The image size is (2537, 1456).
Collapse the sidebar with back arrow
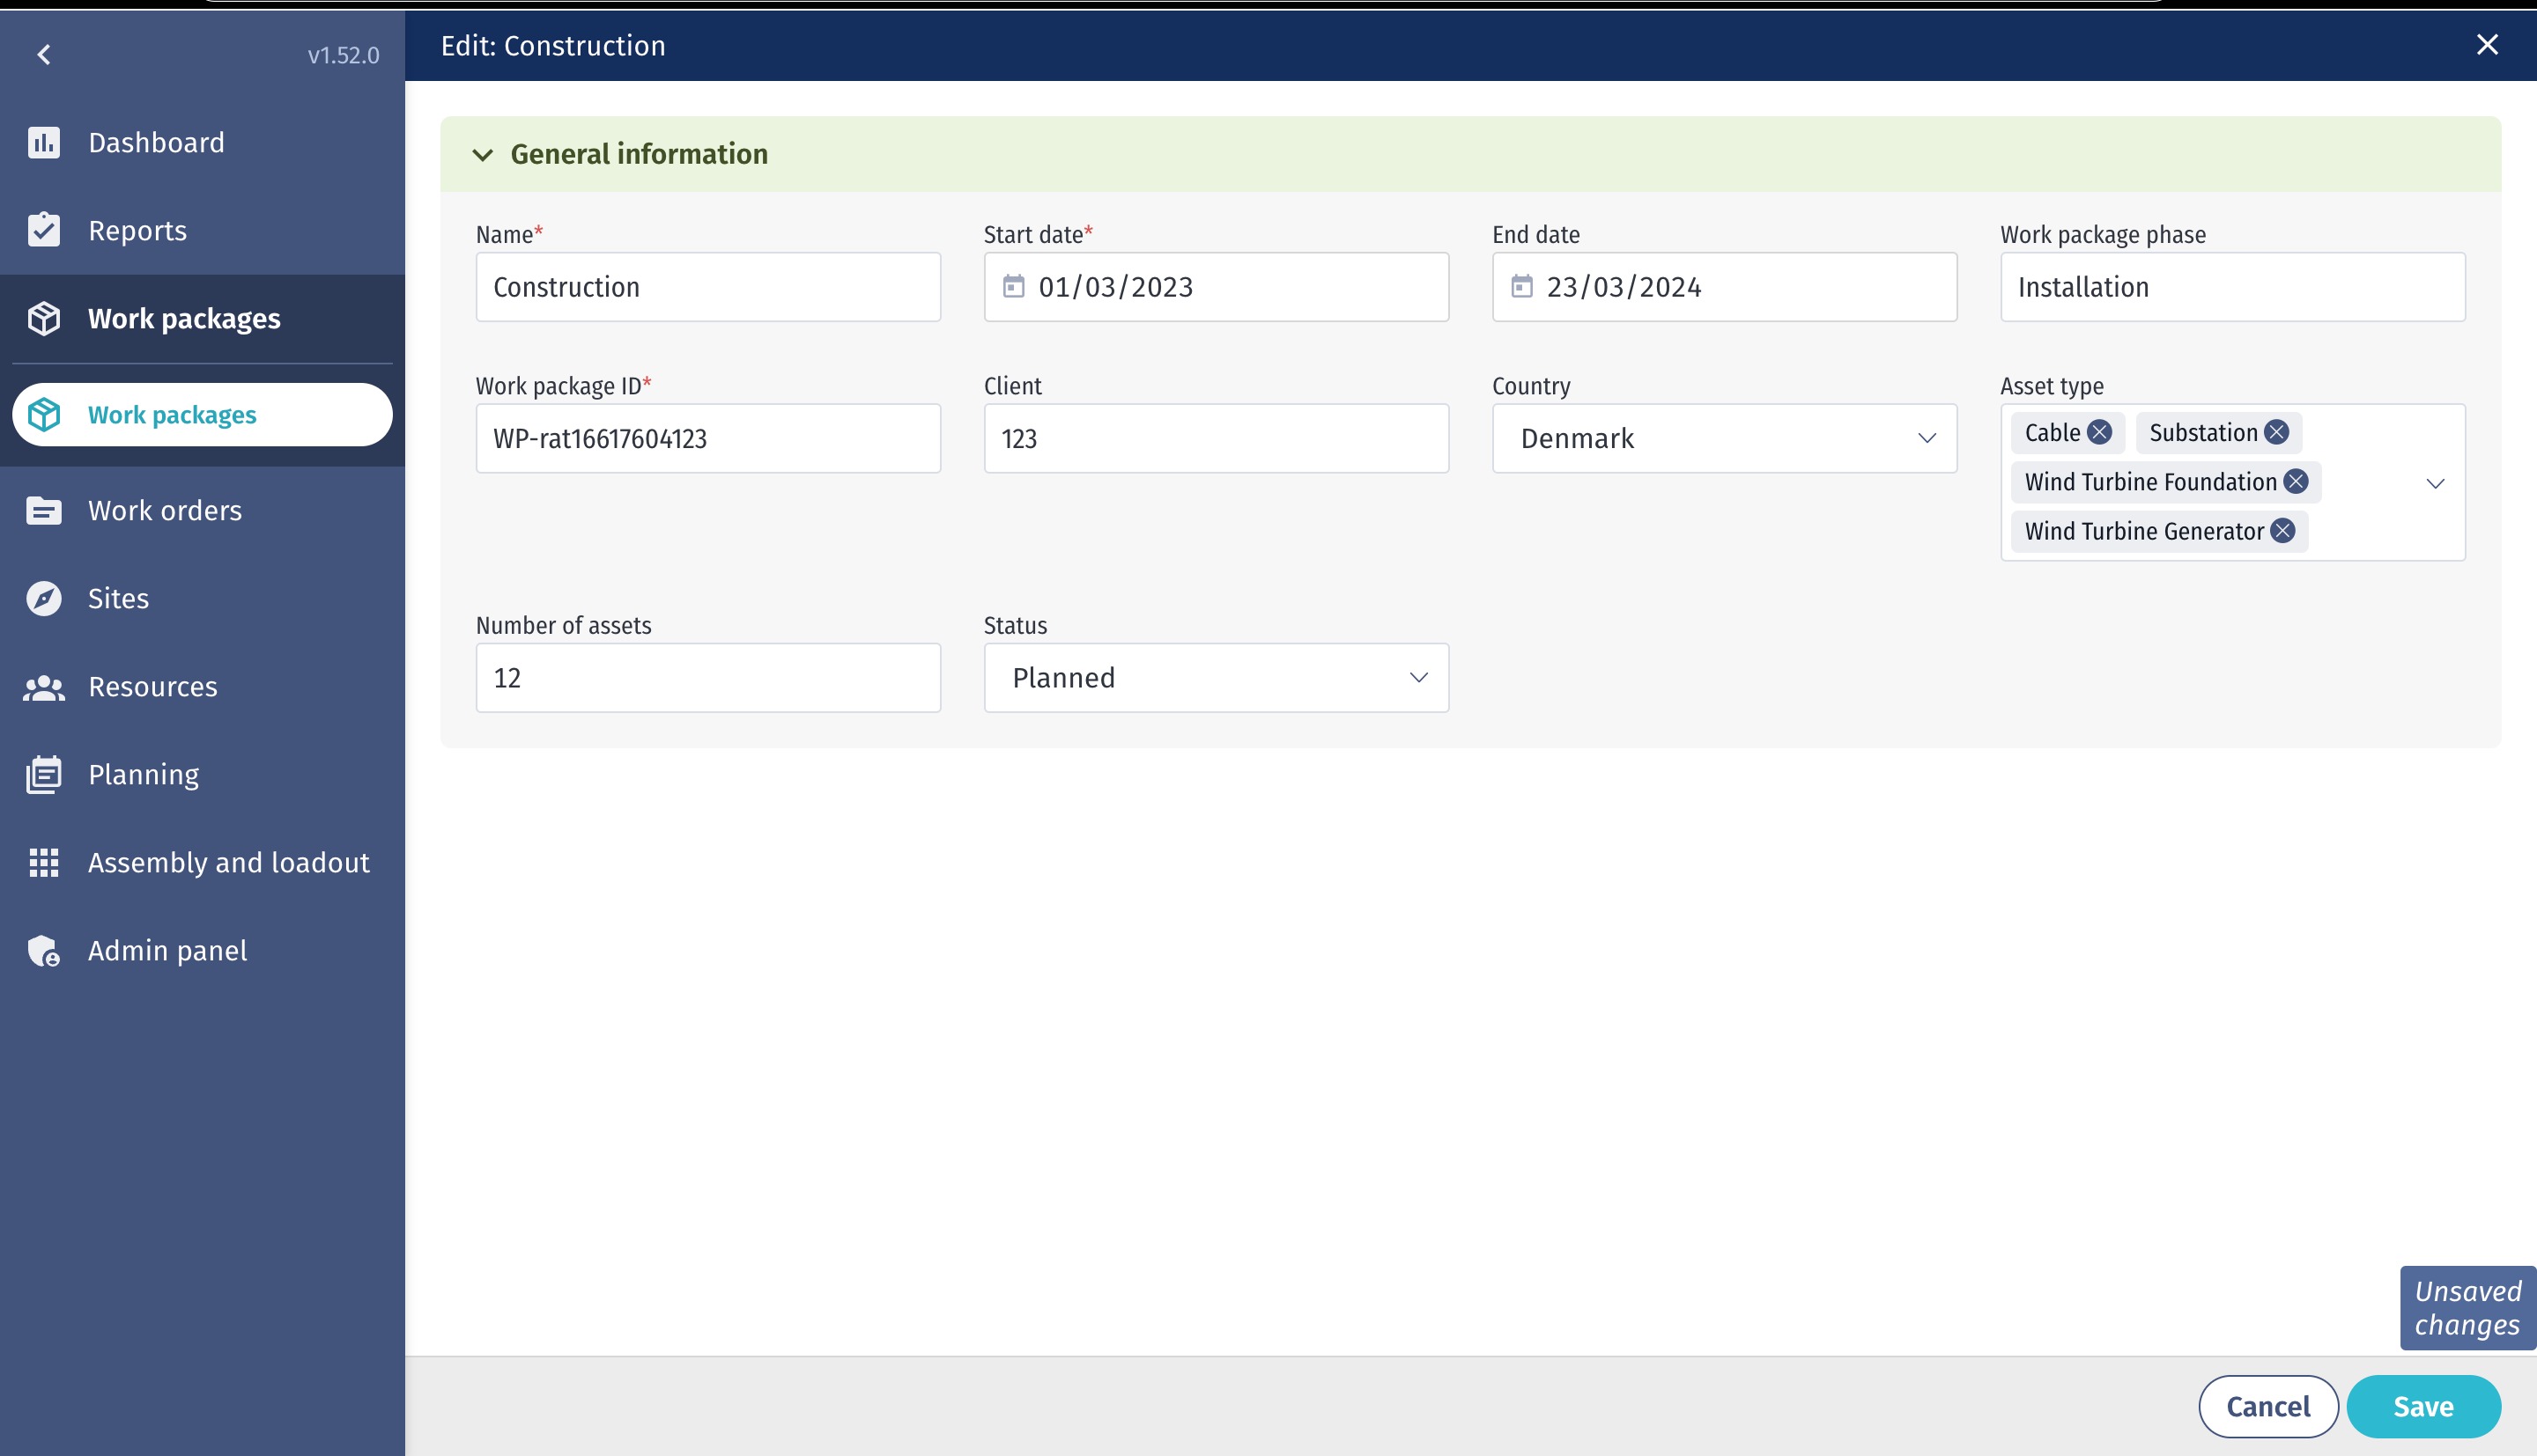coord(44,55)
